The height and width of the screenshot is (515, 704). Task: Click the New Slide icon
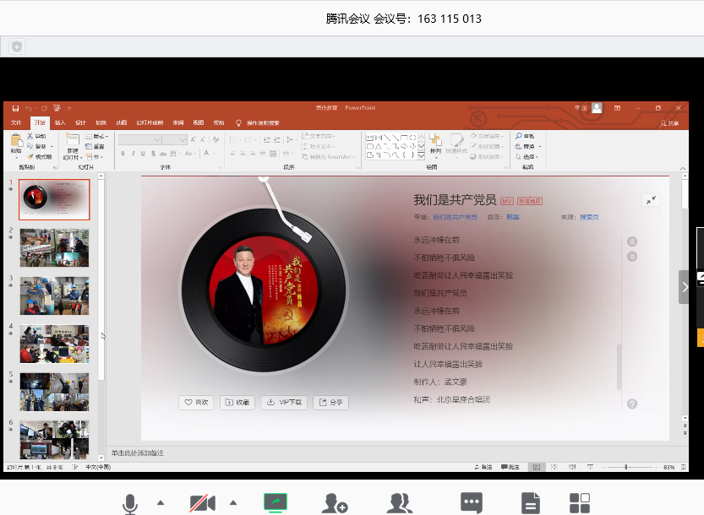(x=73, y=139)
